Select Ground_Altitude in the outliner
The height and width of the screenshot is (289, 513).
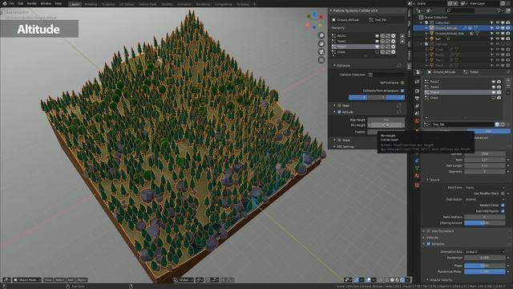[446, 28]
